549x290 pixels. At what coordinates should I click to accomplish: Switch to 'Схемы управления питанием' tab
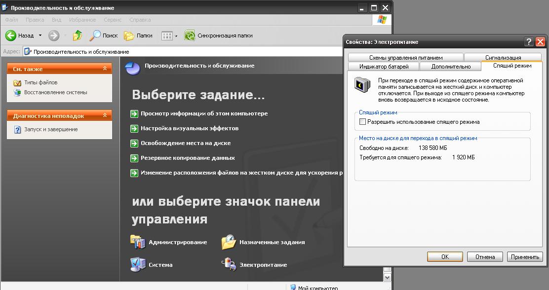pyautogui.click(x=406, y=58)
